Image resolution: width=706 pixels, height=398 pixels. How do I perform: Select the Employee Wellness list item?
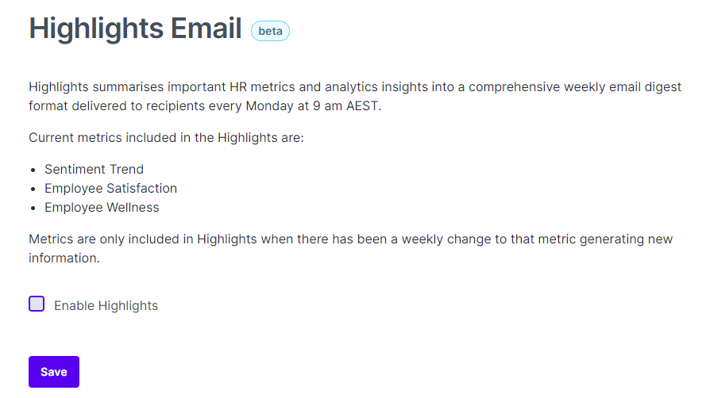[x=102, y=207]
